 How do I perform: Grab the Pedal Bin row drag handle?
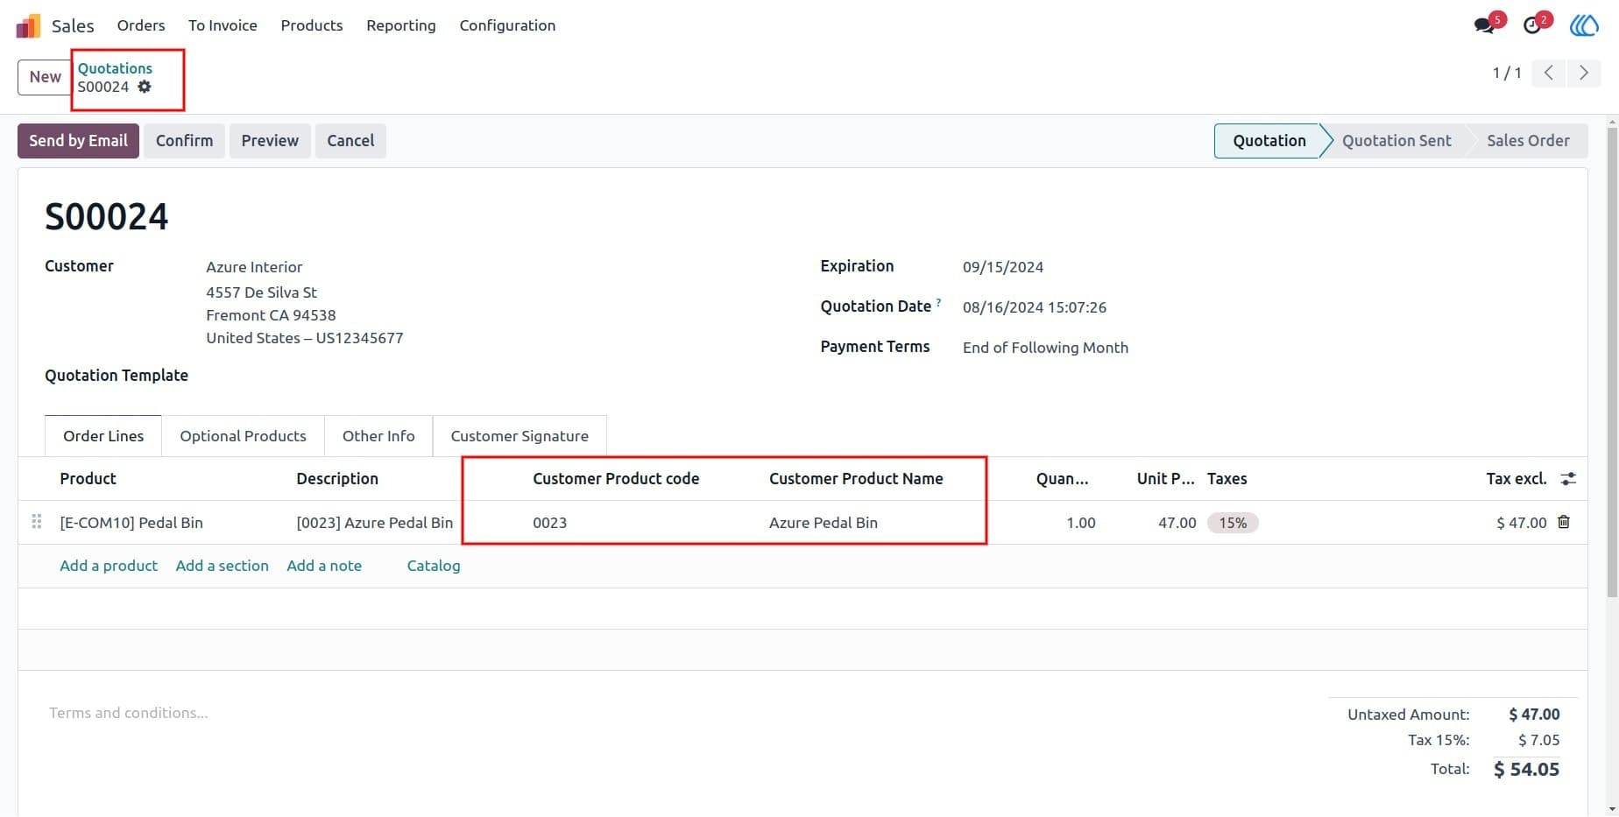[36, 522]
